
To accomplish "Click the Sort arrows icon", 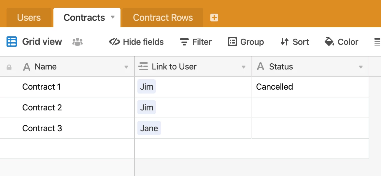I will [285, 42].
